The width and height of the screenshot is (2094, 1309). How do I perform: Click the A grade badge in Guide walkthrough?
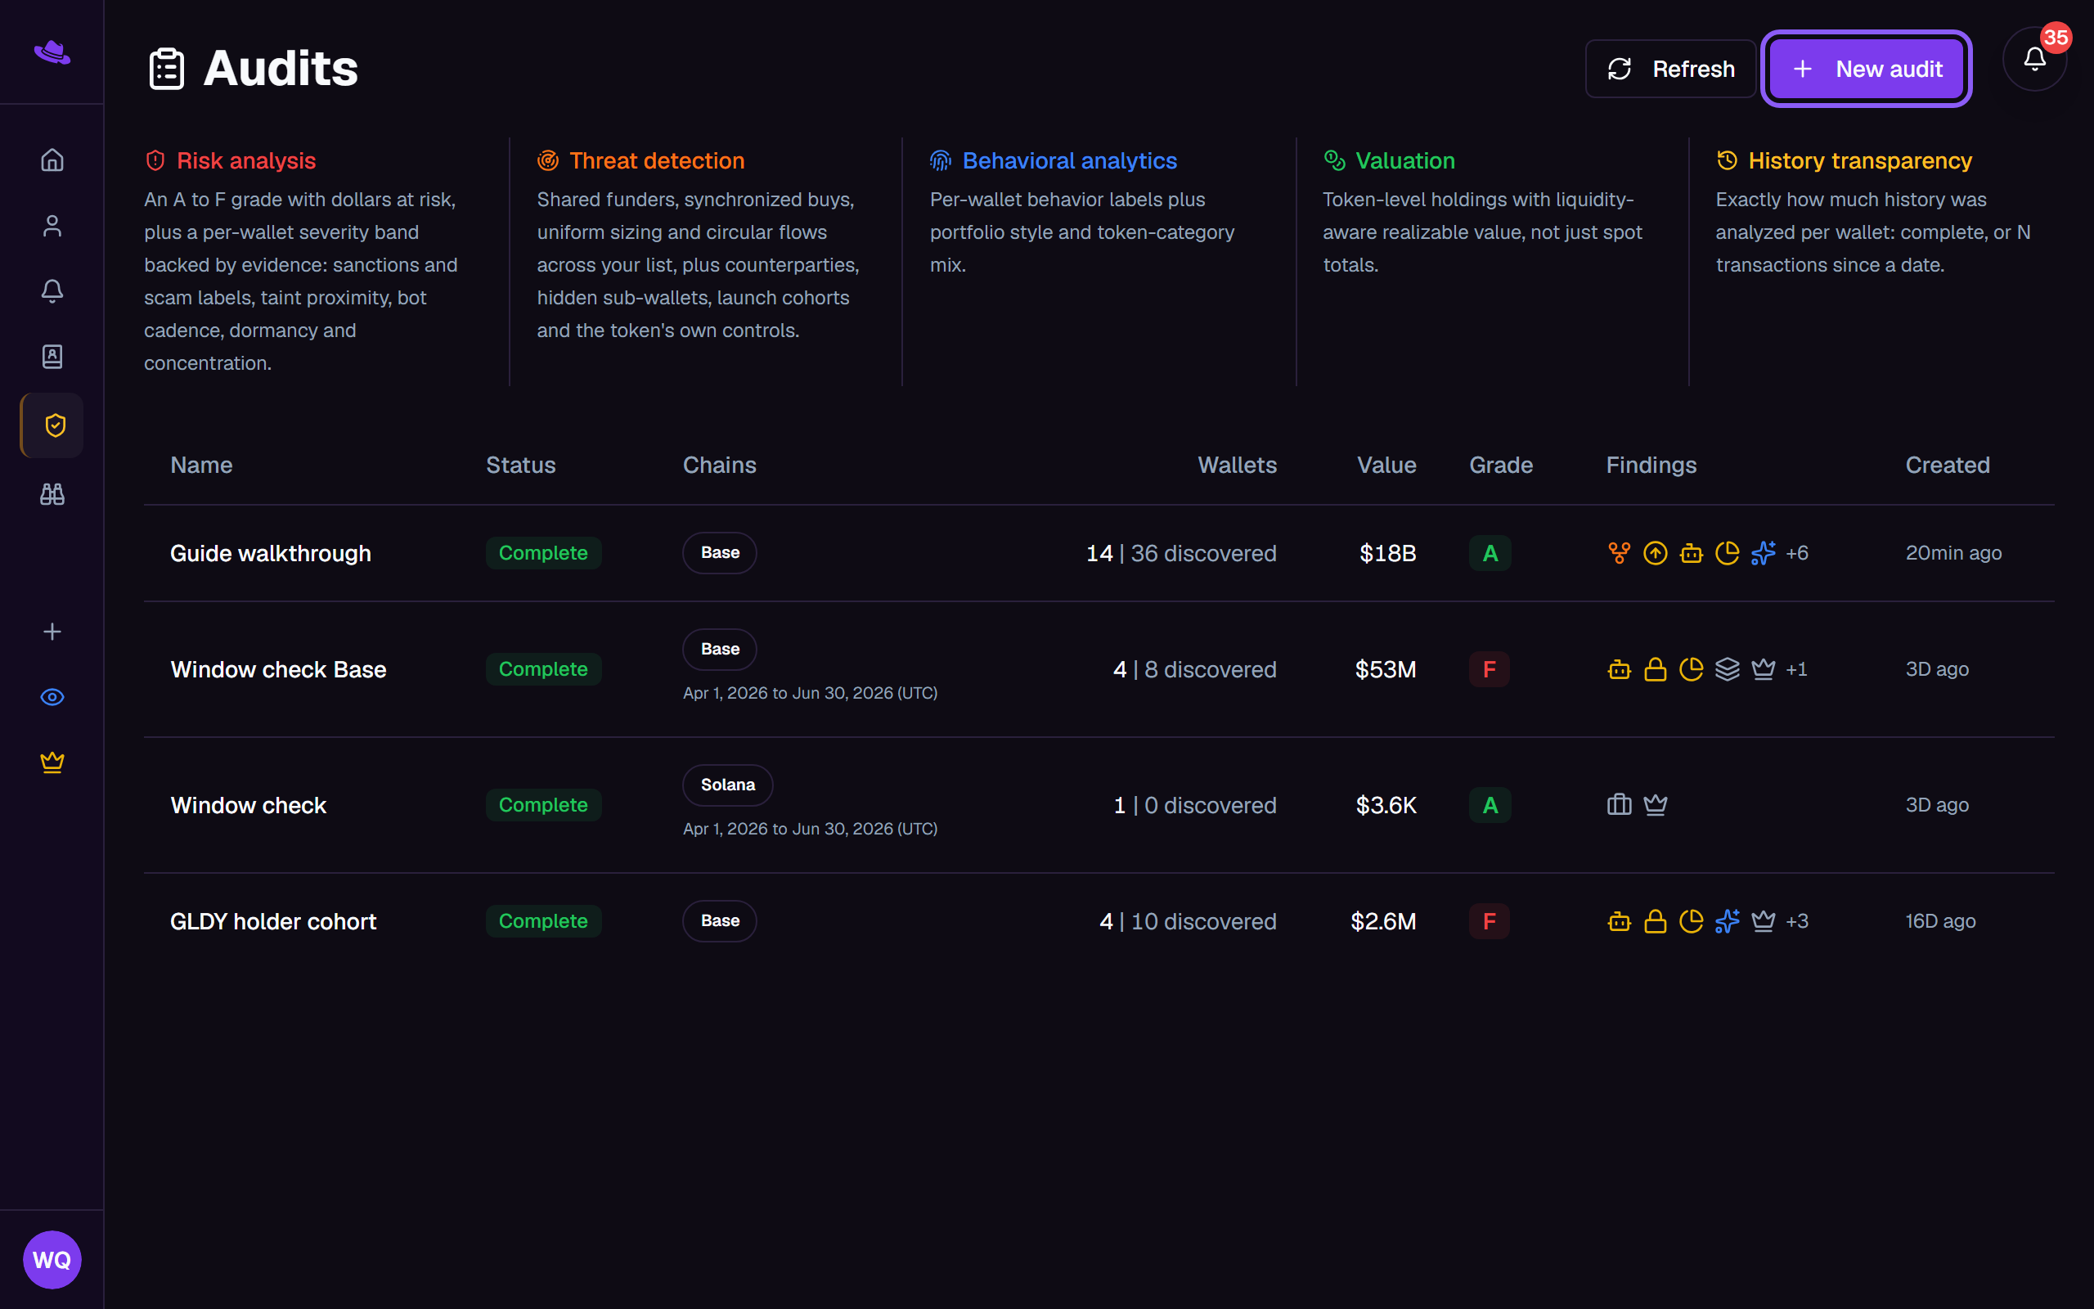[x=1490, y=552]
